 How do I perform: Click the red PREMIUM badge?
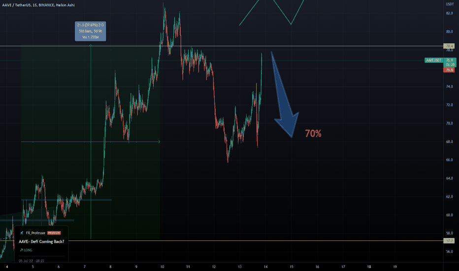[x=54, y=233]
